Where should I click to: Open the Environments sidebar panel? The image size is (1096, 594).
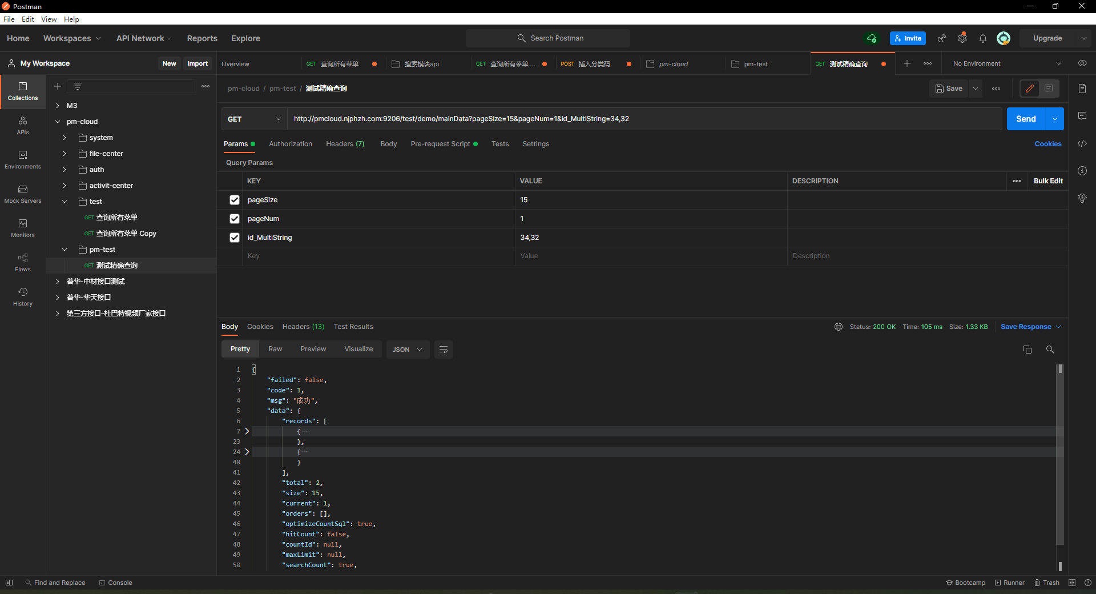point(23,159)
